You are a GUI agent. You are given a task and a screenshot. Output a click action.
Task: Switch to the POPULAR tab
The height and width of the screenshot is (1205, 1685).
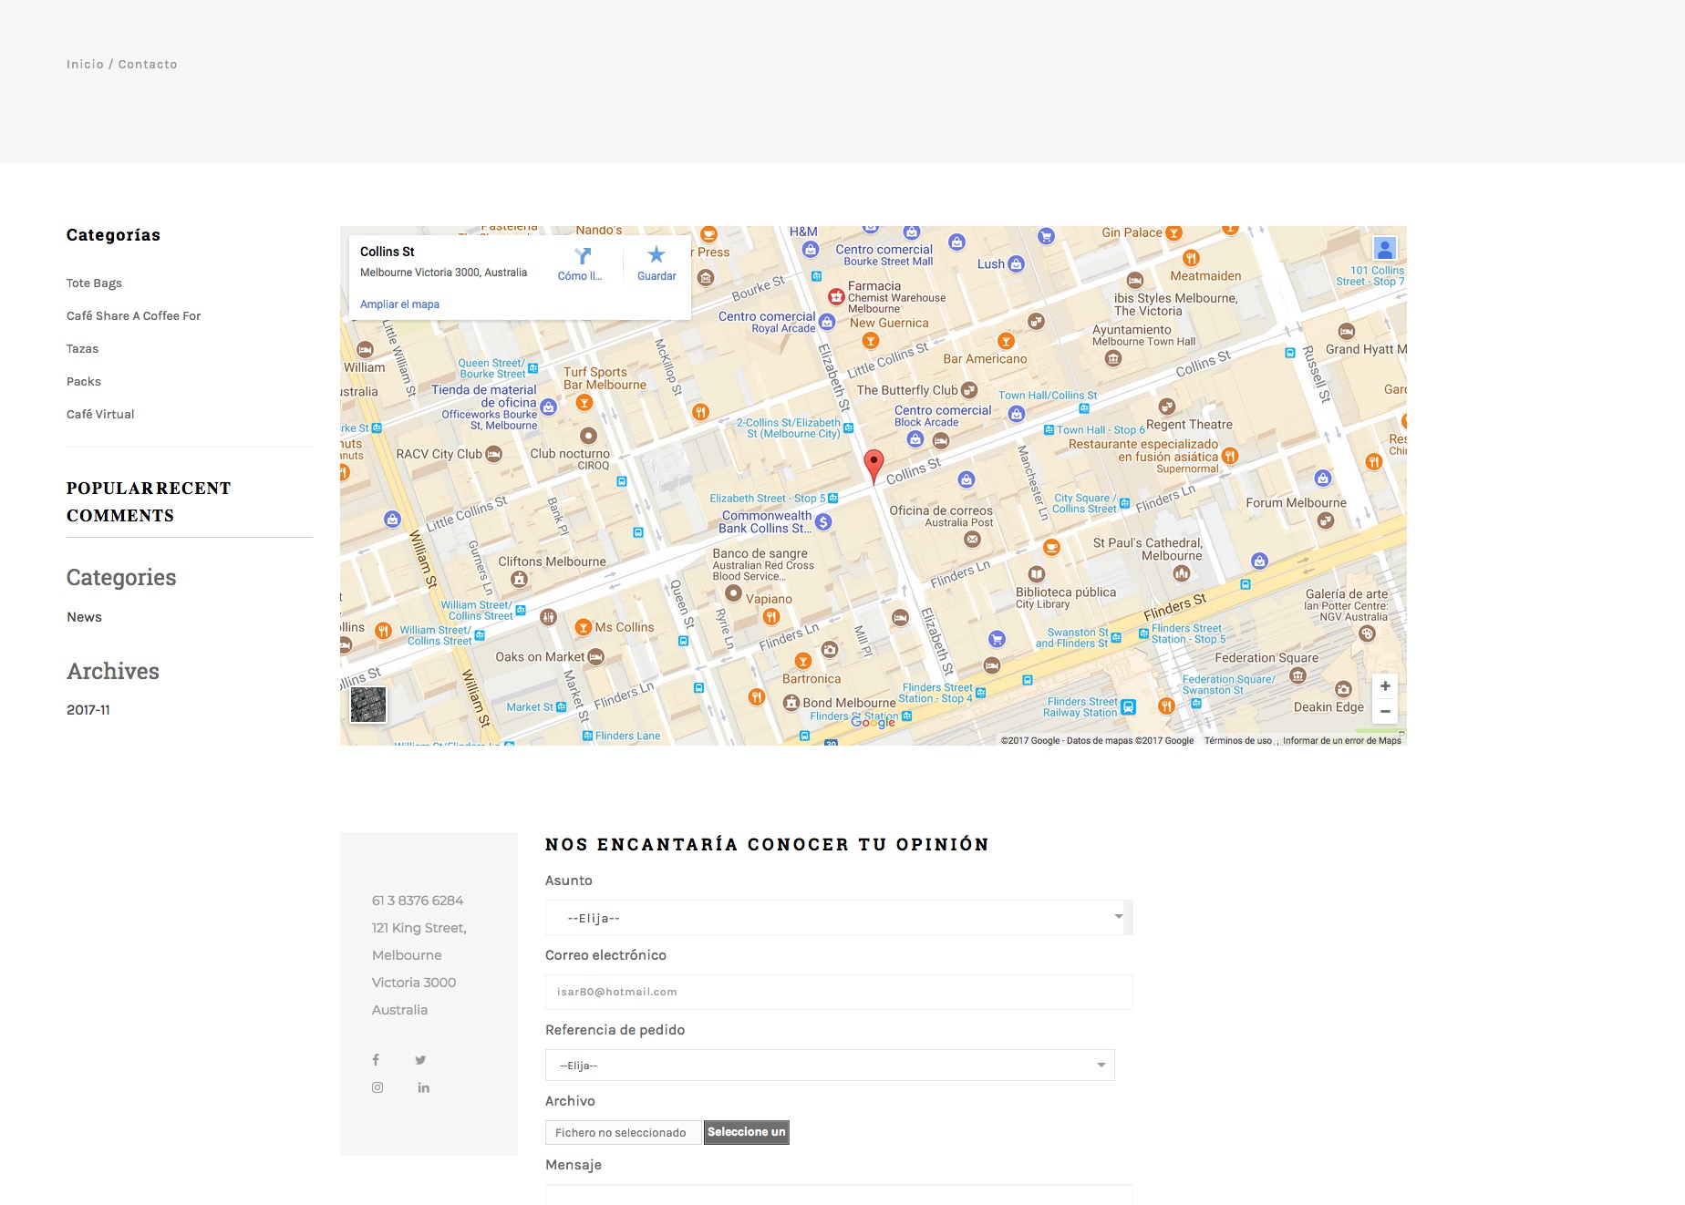(108, 489)
